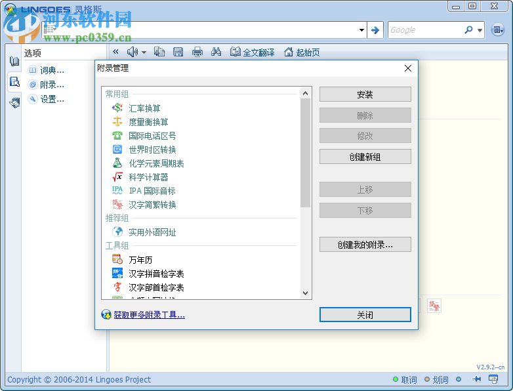The width and height of the screenshot is (513, 391).
Task: Click the appendix list scrollbar thumb
Action: click(x=305, y=153)
